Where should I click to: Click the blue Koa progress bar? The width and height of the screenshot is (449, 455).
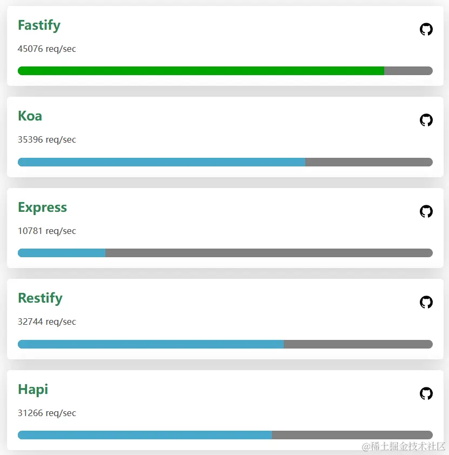pos(162,162)
